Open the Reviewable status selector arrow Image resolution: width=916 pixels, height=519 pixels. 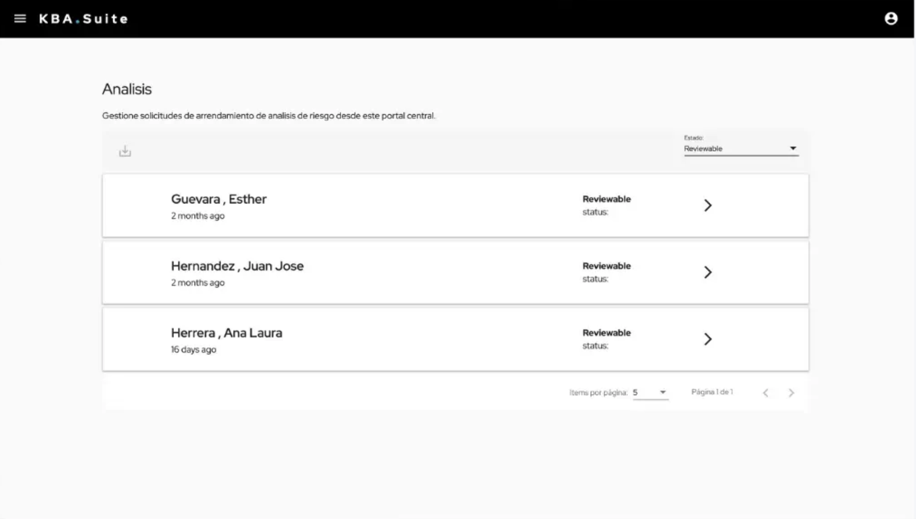[793, 148]
